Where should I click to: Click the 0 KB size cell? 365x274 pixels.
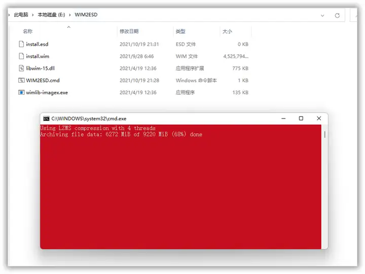click(243, 44)
